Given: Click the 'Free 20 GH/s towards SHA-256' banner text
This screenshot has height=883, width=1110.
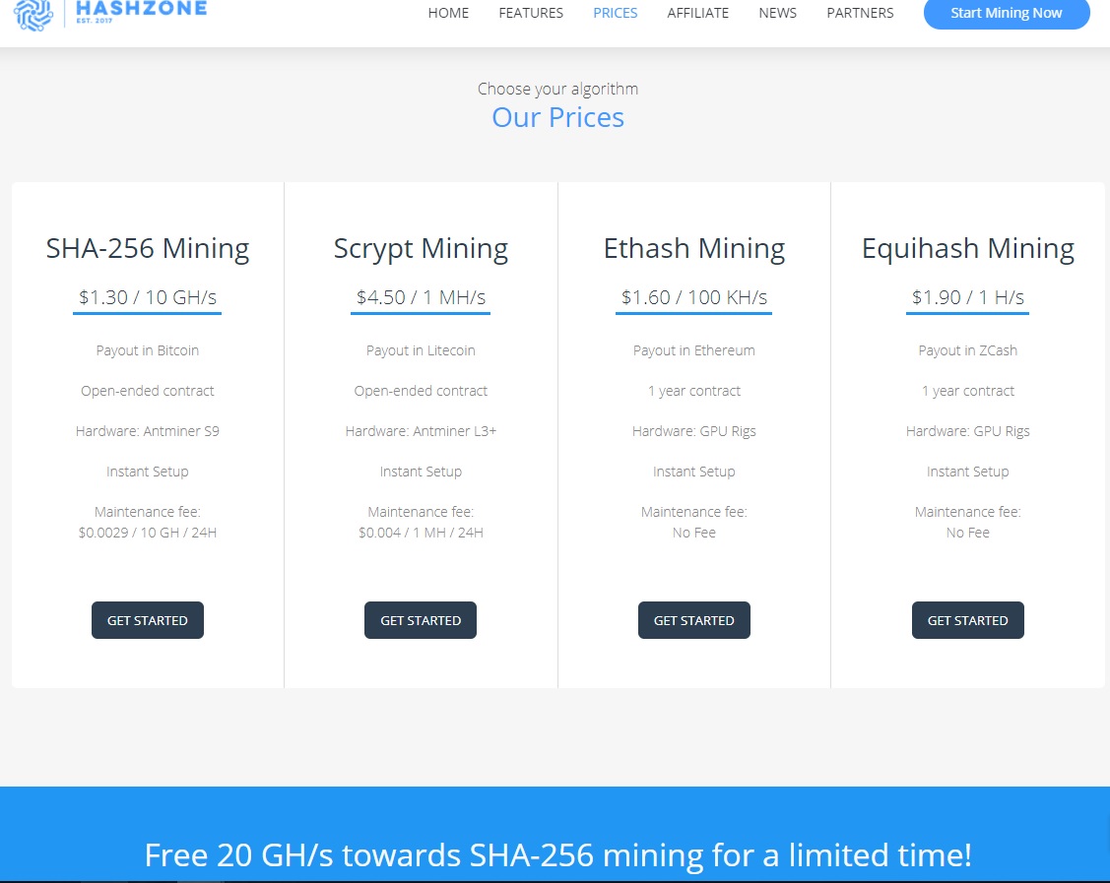Looking at the screenshot, I should [557, 855].
